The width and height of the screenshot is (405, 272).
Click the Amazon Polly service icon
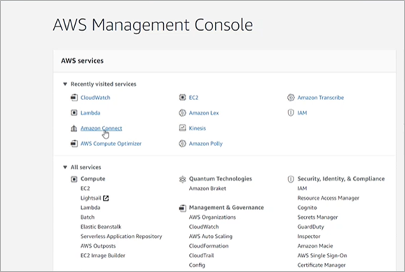coord(182,143)
